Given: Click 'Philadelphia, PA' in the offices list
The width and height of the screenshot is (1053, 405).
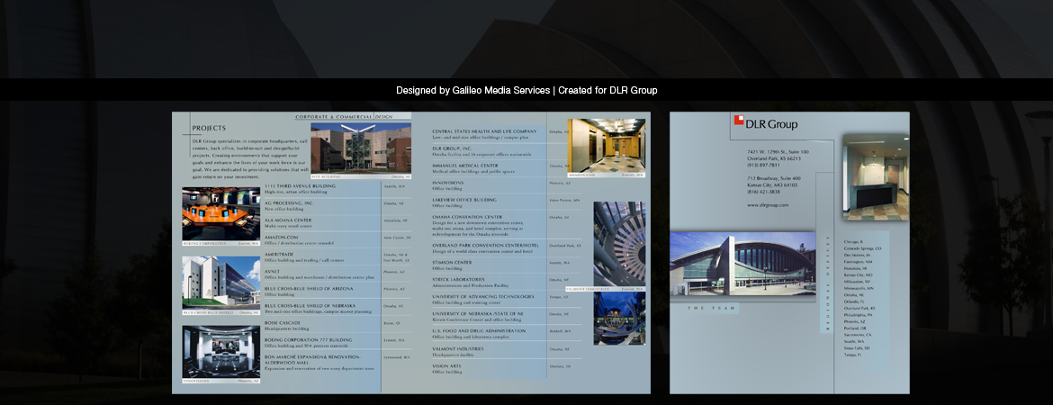Looking at the screenshot, I should (859, 314).
